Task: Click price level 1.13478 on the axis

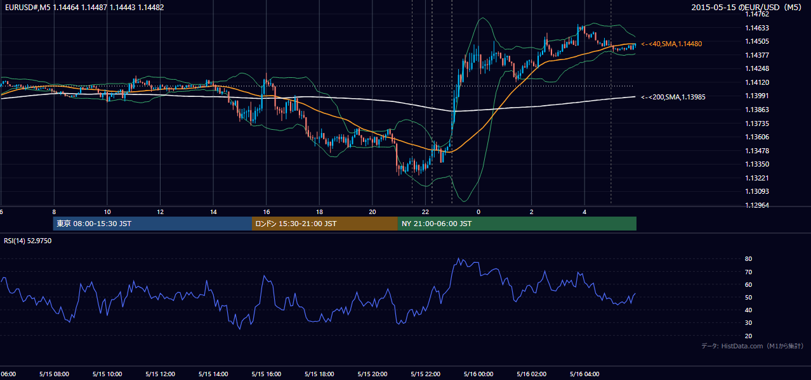Action: pos(757,151)
